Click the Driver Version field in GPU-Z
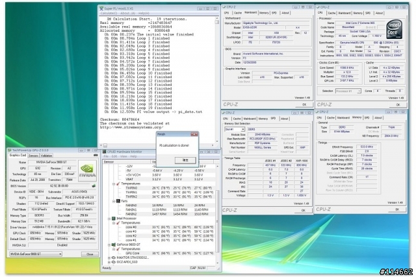Screen dimensions: 416x277 click(x=62, y=227)
